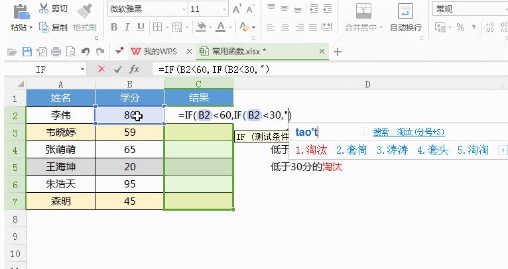The width and height of the screenshot is (508, 269).
Task: Toggle center alignment
Action: pyautogui.click(x=285, y=27)
